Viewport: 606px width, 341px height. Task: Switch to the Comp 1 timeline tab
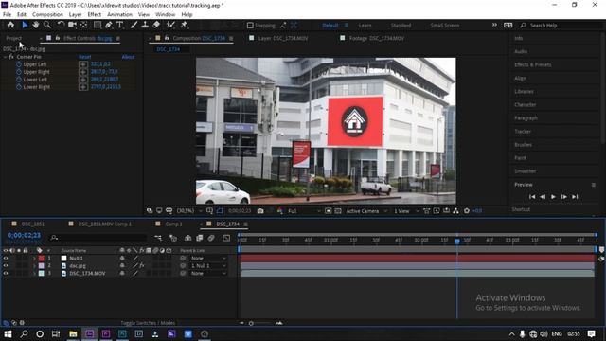[x=173, y=224]
